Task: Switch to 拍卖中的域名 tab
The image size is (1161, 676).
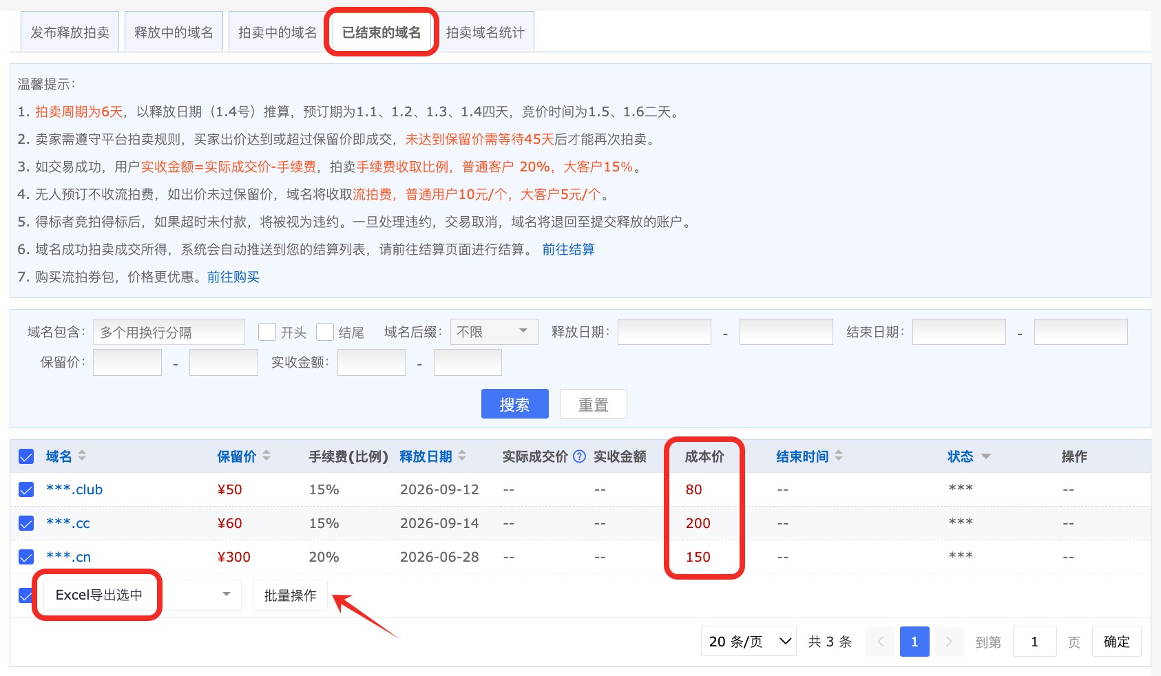Action: coord(278,32)
